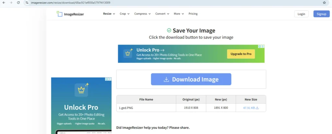Expand the Compress menu

coord(143,14)
